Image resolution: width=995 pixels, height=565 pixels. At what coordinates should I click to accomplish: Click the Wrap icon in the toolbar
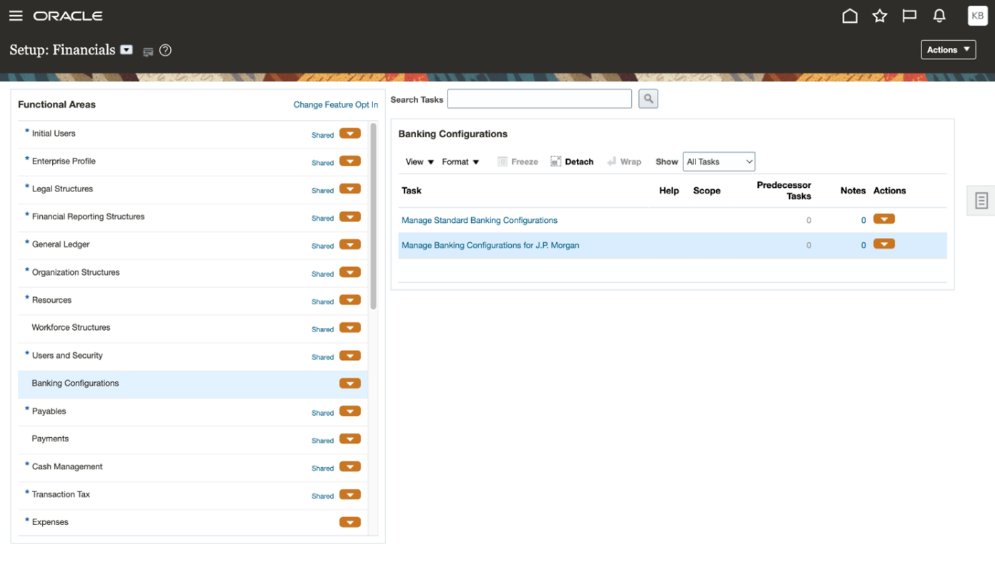[623, 161]
